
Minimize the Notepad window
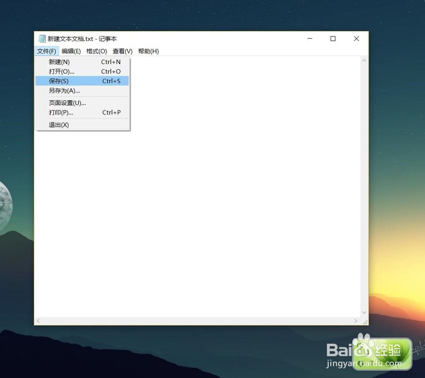pyautogui.click(x=310, y=39)
